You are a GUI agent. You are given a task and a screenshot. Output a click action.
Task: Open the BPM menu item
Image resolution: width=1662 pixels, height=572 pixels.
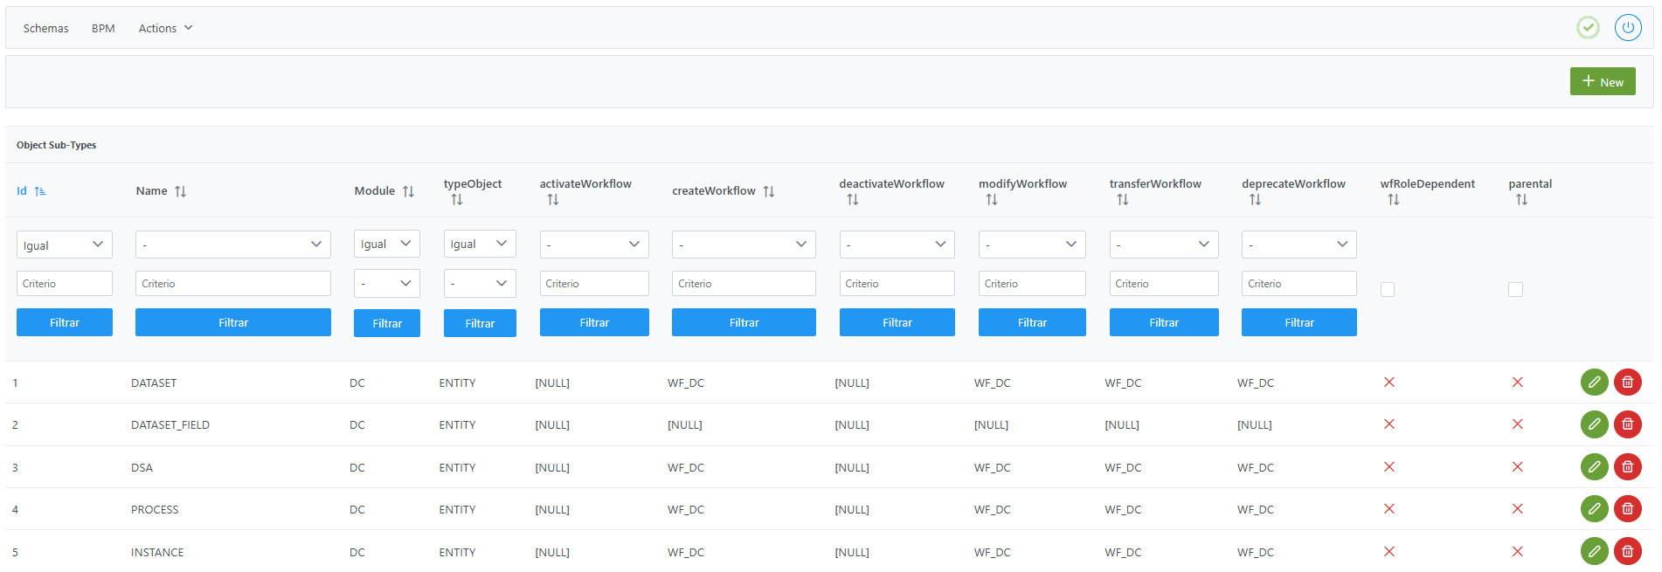(103, 28)
